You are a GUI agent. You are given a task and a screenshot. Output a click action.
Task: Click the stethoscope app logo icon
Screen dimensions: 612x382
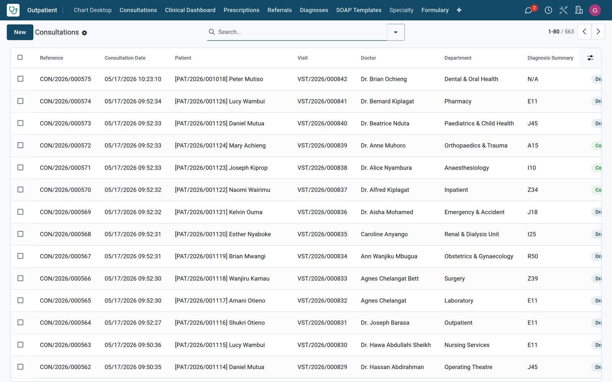click(13, 10)
